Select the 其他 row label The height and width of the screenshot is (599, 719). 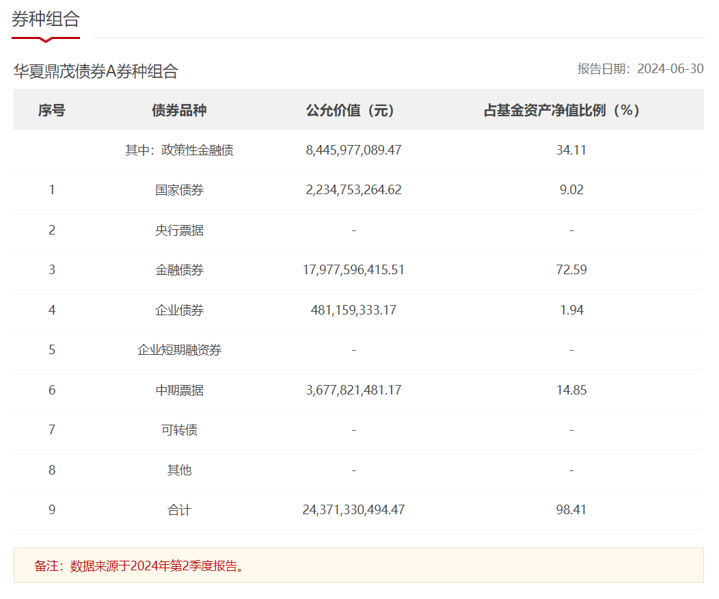[x=179, y=470]
